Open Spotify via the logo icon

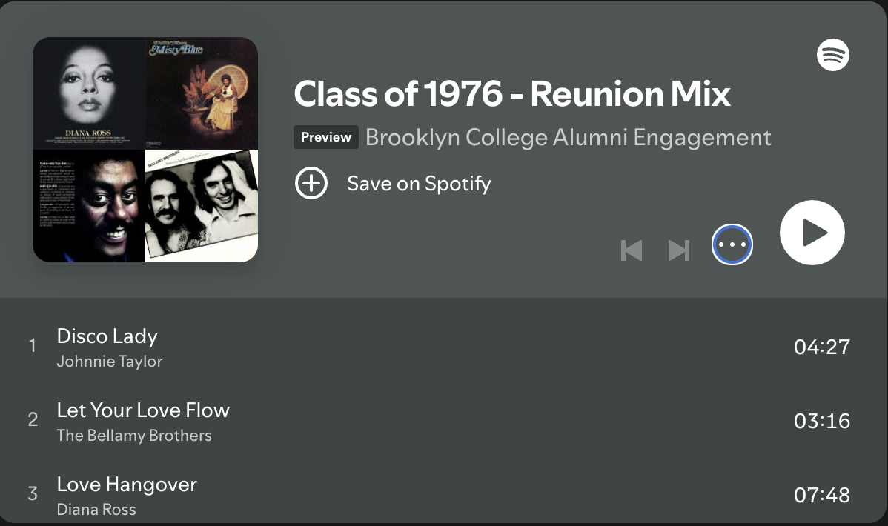click(x=832, y=55)
